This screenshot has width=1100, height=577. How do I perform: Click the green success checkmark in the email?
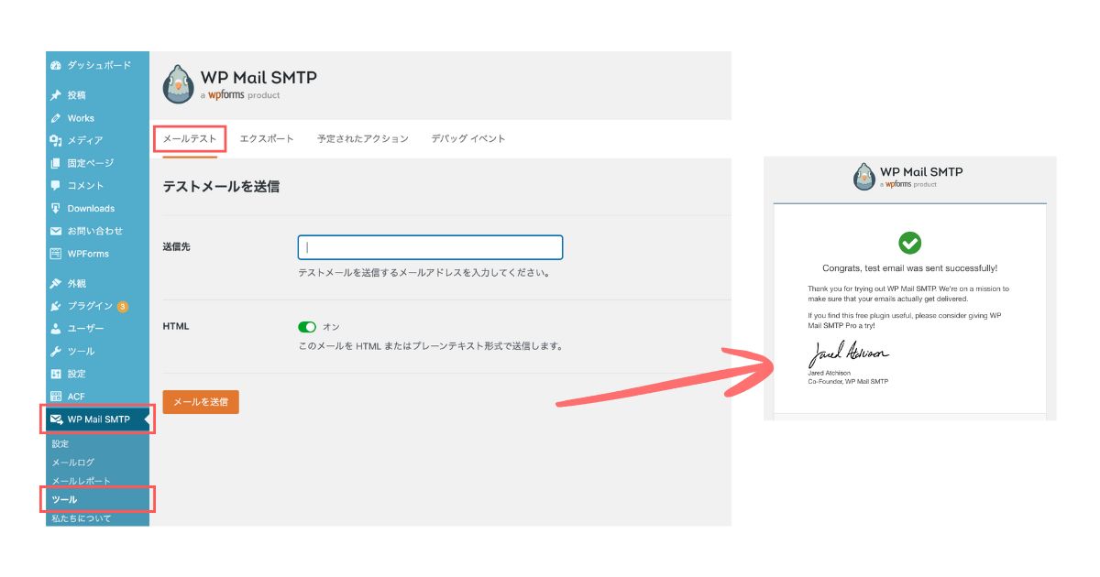coord(909,243)
